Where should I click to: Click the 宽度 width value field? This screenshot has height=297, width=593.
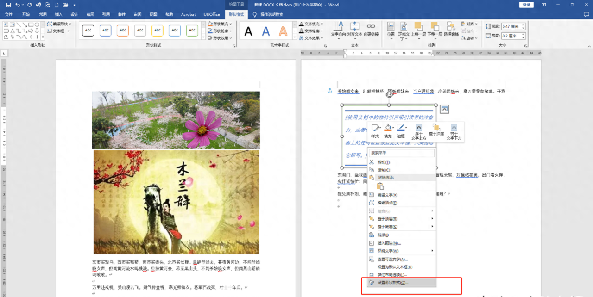[514, 36]
